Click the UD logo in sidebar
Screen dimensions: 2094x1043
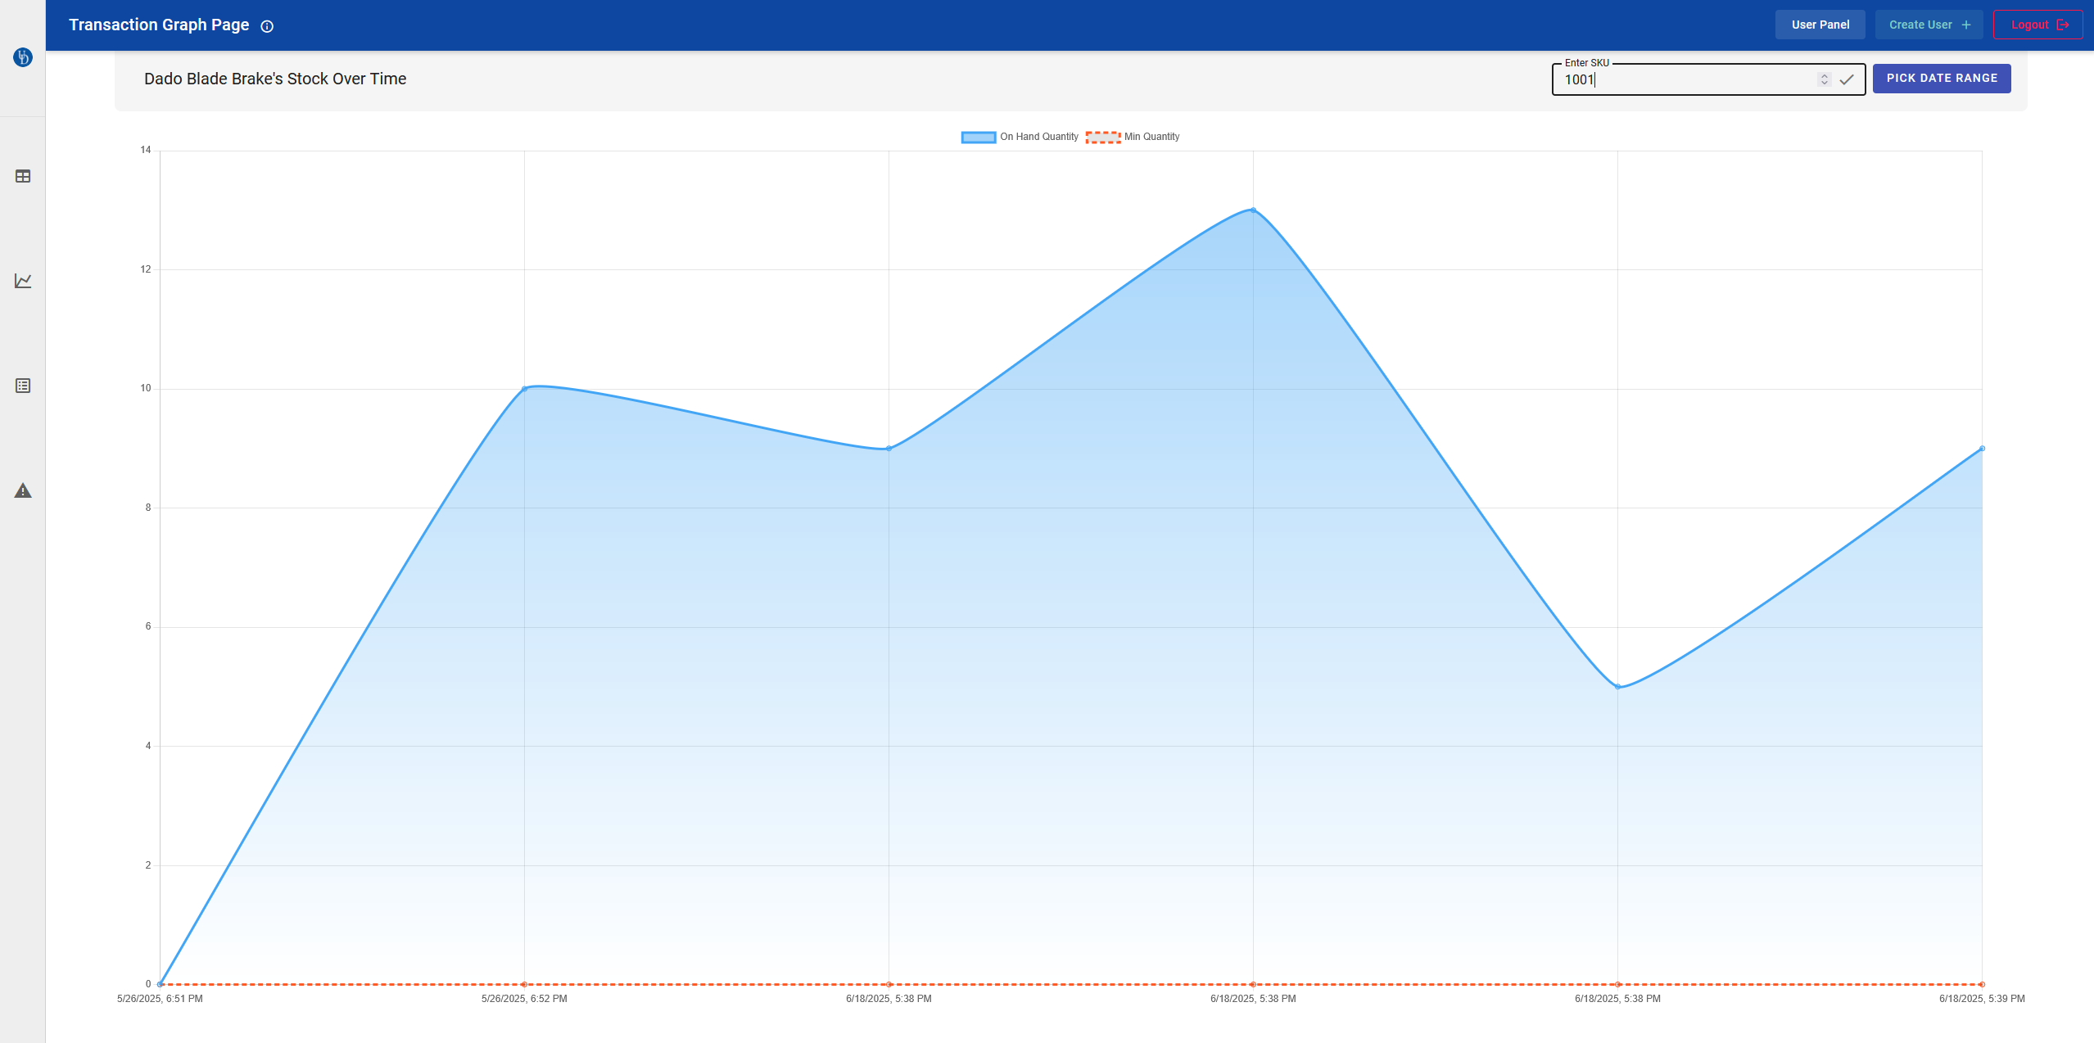(23, 57)
